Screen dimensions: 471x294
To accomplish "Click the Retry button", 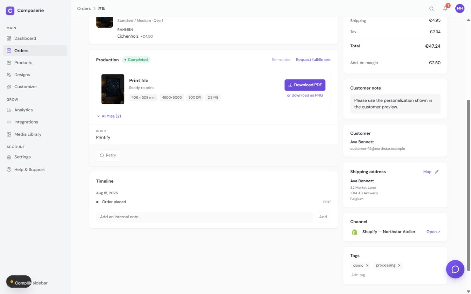I will (108, 155).
